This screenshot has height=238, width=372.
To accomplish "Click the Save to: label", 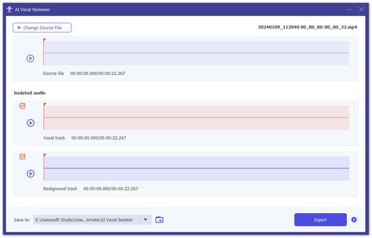I will pyautogui.click(x=22, y=220).
